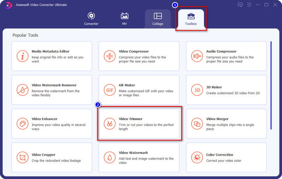Open the feedback chat icon in title bar
The width and height of the screenshot is (282, 179).
(241, 5)
